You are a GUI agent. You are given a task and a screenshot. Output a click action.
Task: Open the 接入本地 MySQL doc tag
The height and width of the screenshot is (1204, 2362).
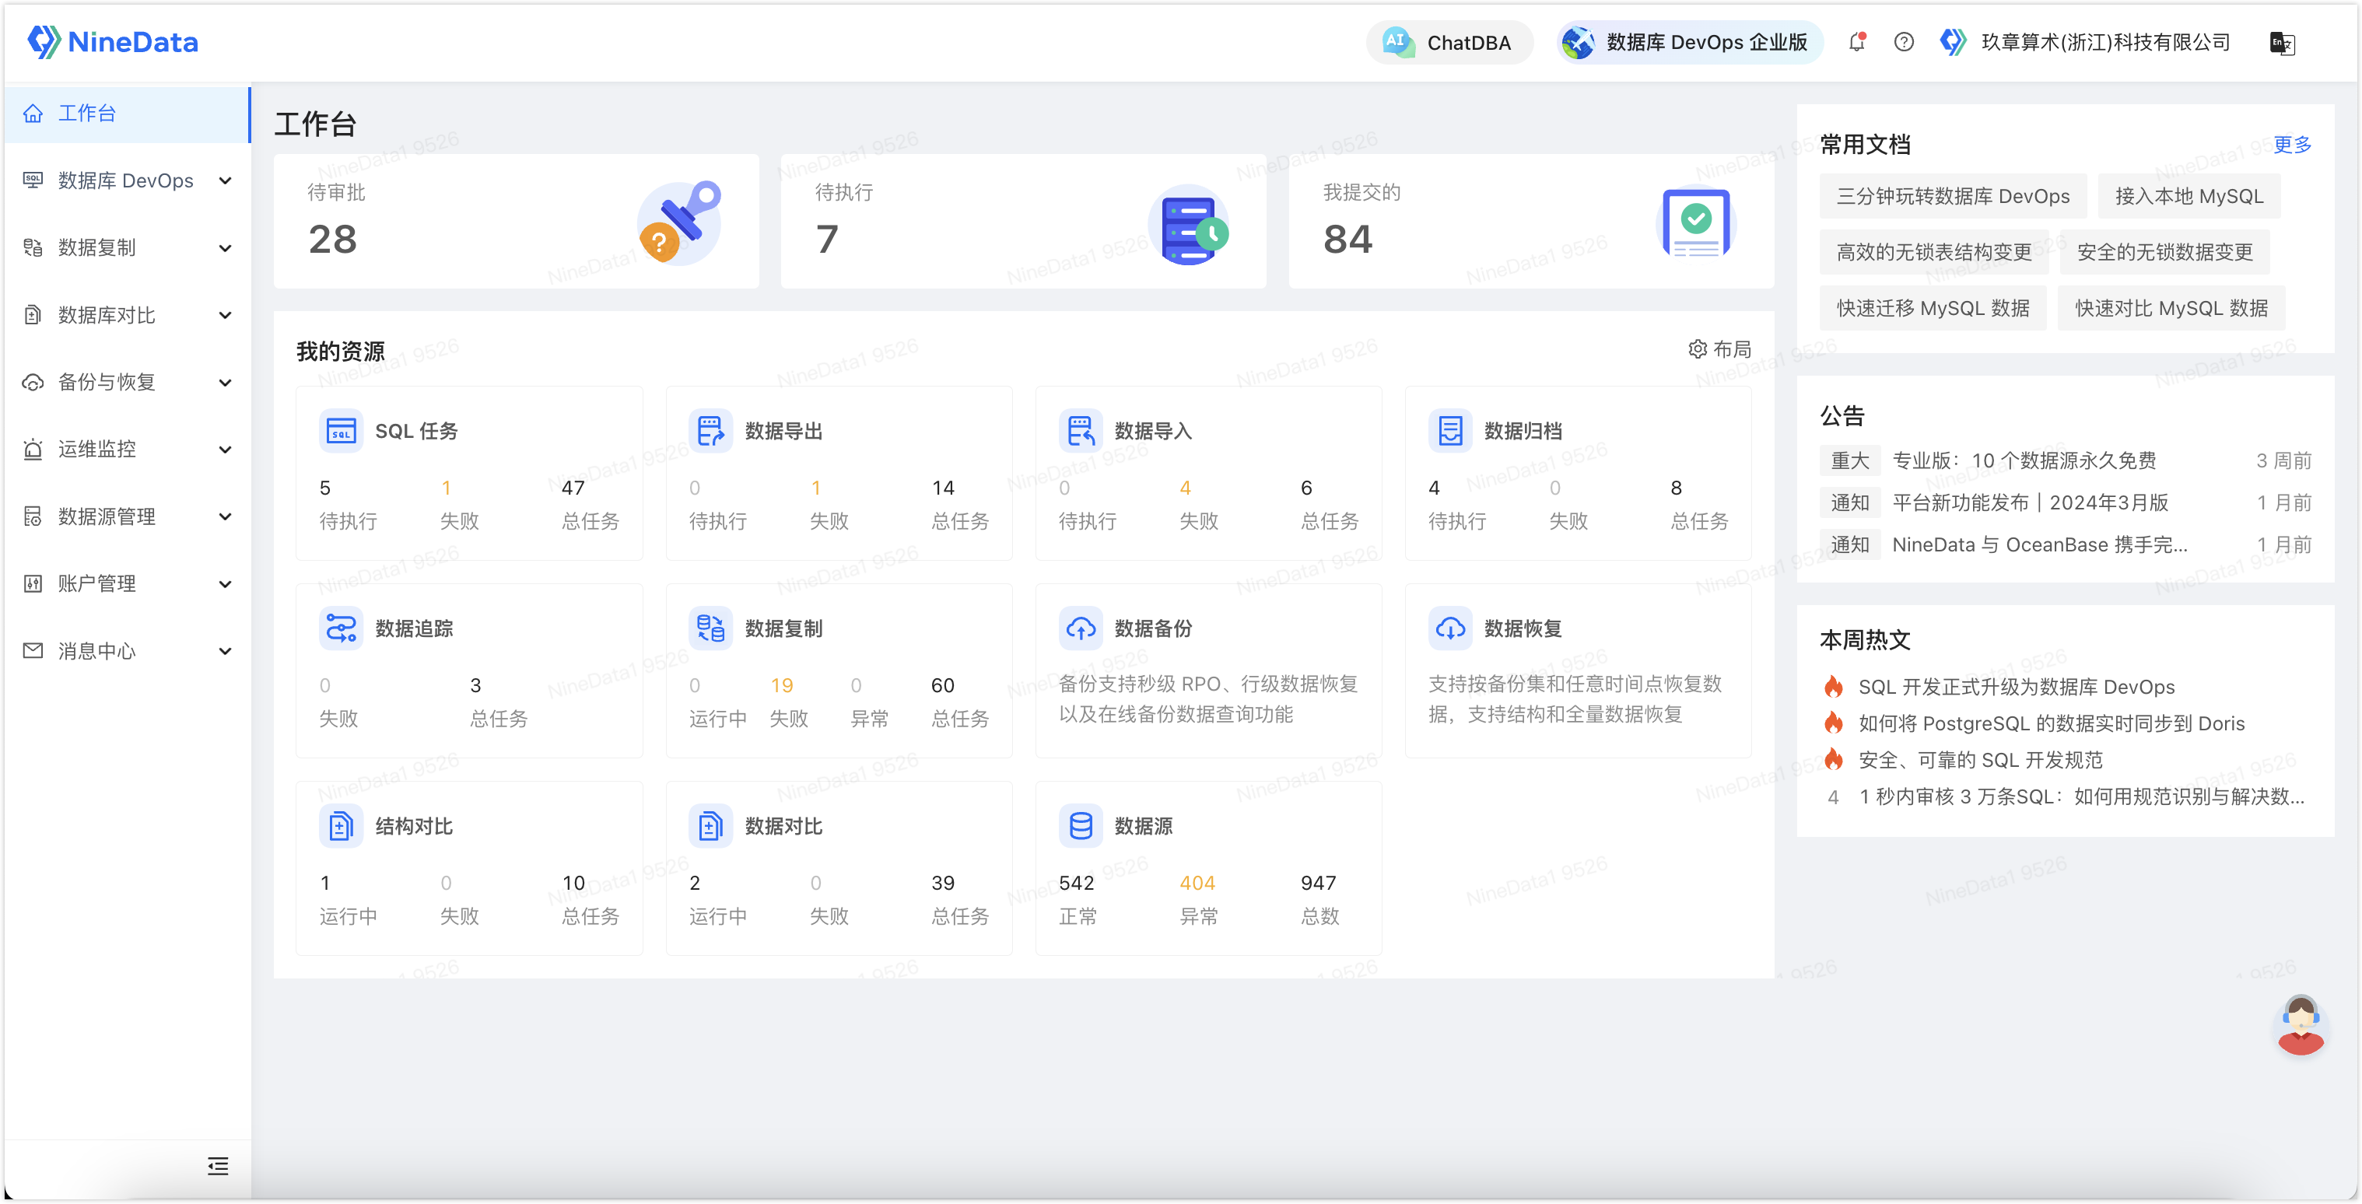click(x=2189, y=196)
